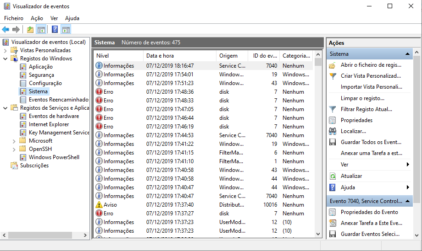The width and height of the screenshot is (422, 251).
Task: Open the Ajuda submenu arrow in Ações
Action: pyautogui.click(x=408, y=187)
